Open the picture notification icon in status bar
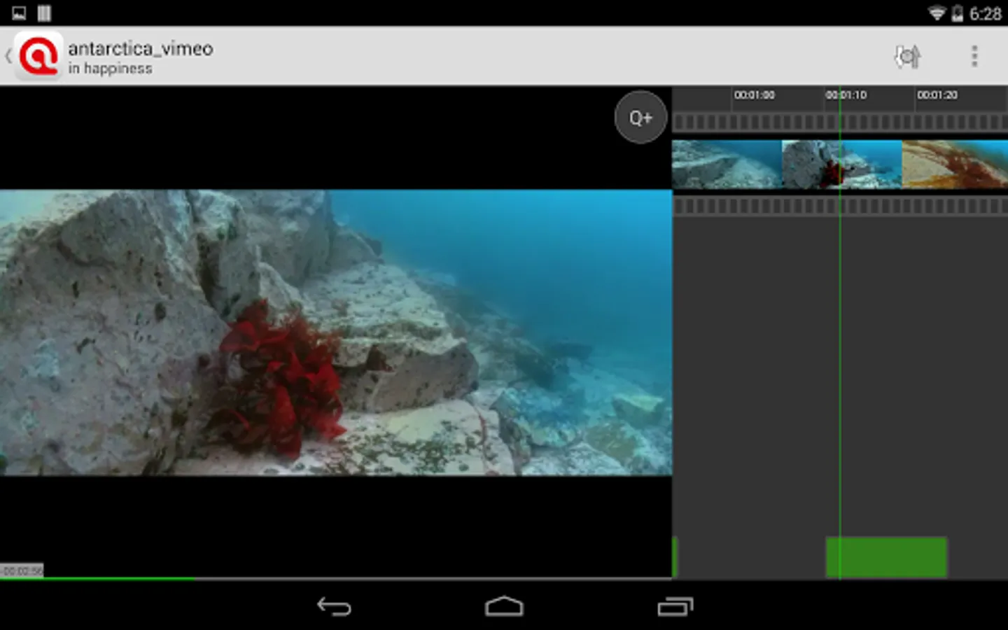This screenshot has width=1008, height=630. (19, 13)
